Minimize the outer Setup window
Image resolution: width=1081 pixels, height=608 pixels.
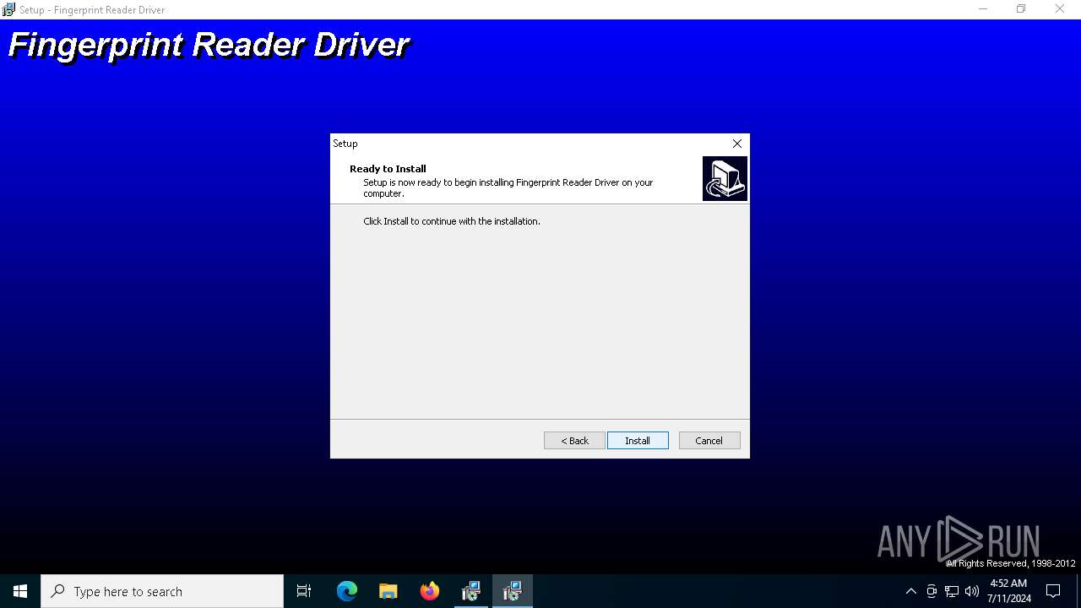click(983, 9)
